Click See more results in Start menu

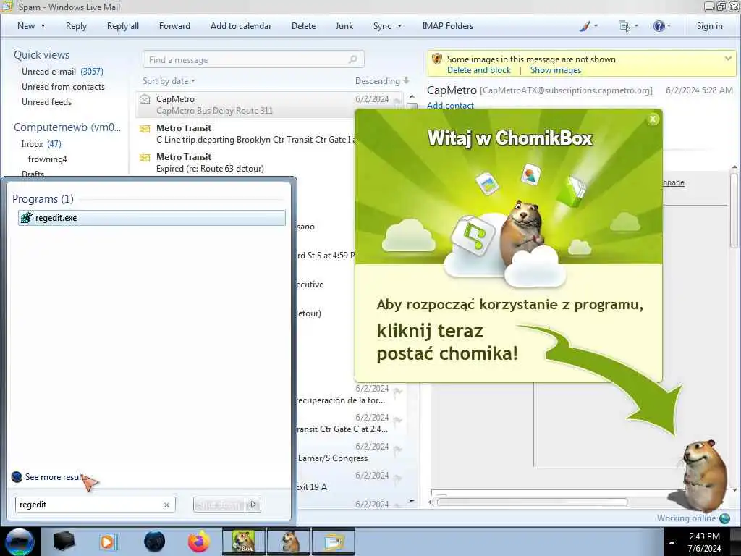56,477
